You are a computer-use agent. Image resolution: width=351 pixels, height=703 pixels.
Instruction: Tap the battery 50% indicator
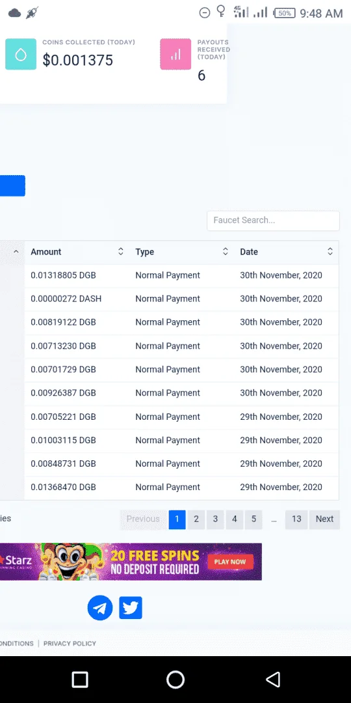pos(284,13)
